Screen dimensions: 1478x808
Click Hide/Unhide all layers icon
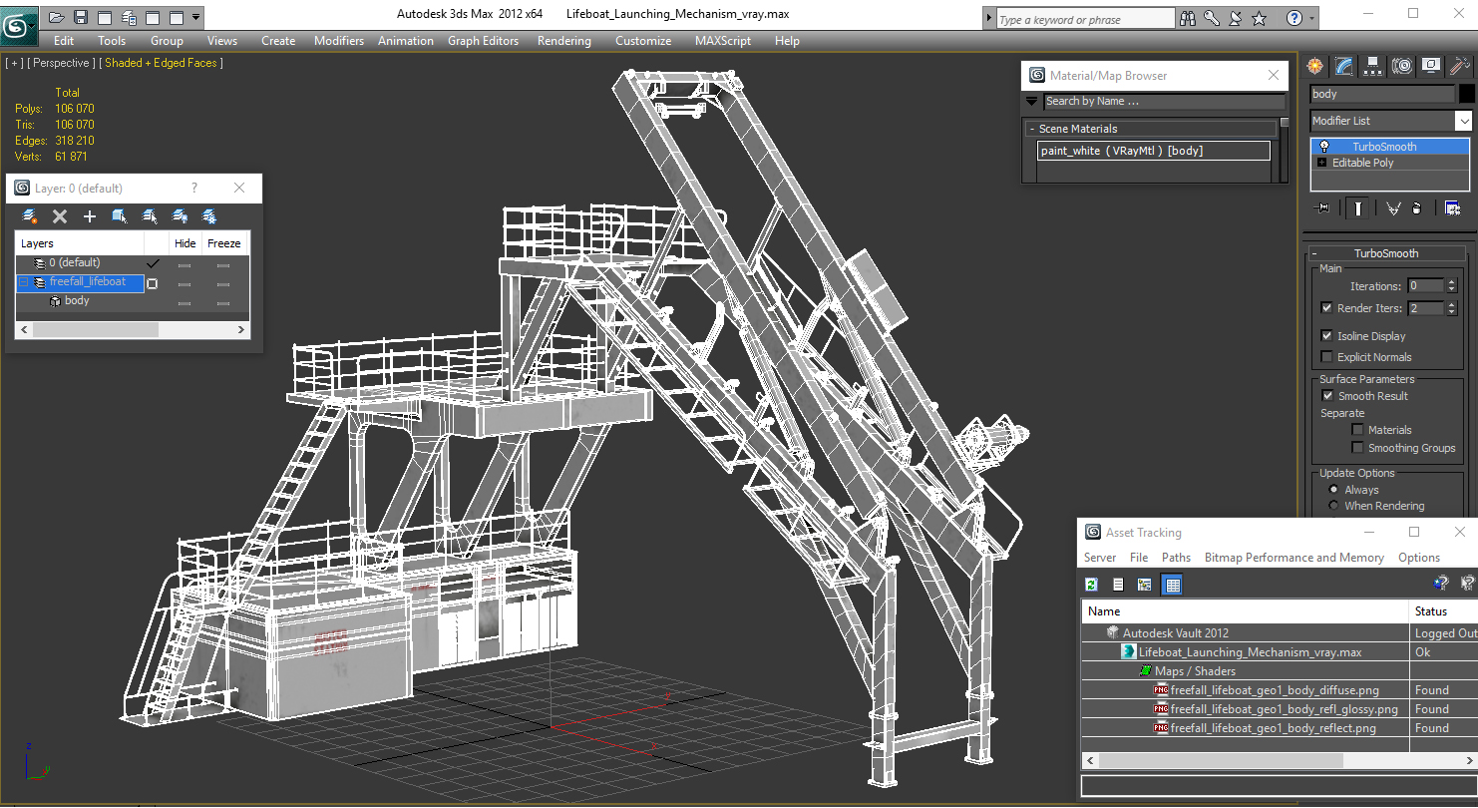click(180, 216)
